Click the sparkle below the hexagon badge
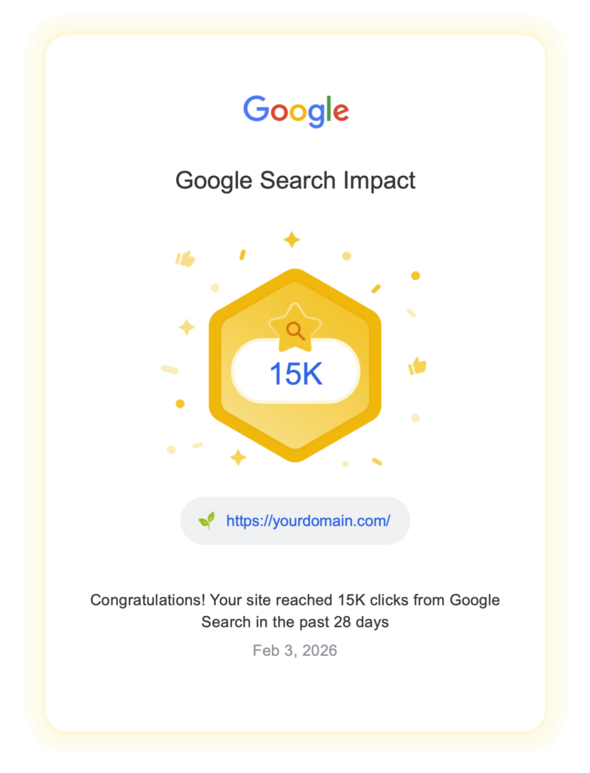Viewport: 590px width, 773px height. pyautogui.click(x=238, y=457)
